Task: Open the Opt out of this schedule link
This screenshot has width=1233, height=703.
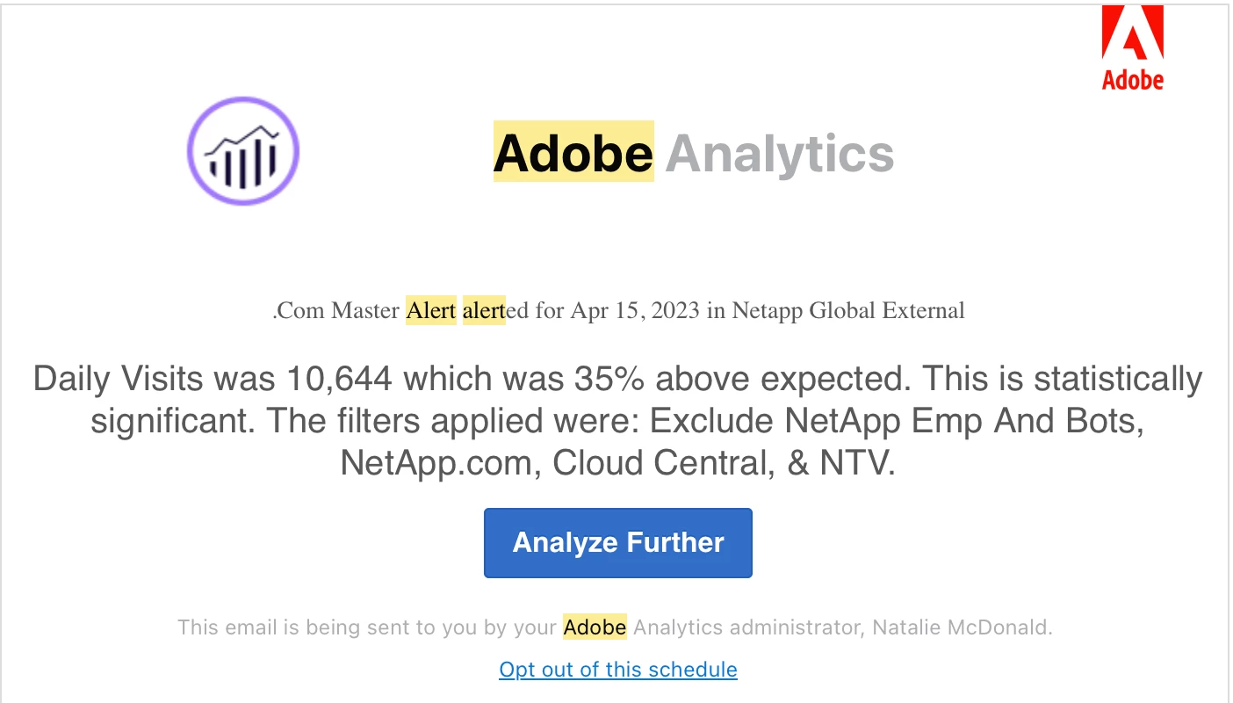Action: click(x=618, y=670)
